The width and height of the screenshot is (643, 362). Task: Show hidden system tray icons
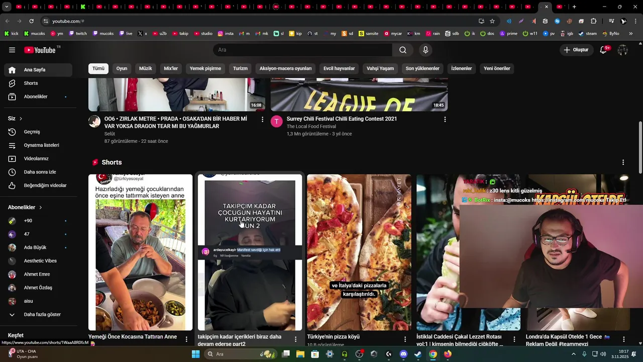[x=574, y=354]
